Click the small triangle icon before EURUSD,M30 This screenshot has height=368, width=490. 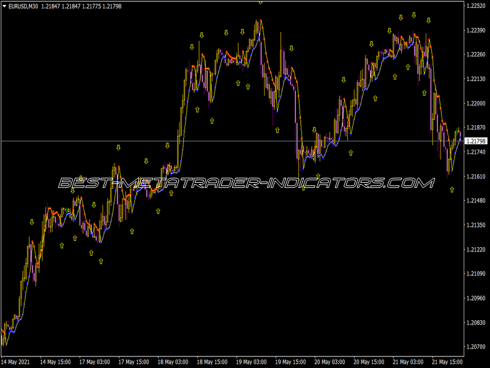click(4, 6)
